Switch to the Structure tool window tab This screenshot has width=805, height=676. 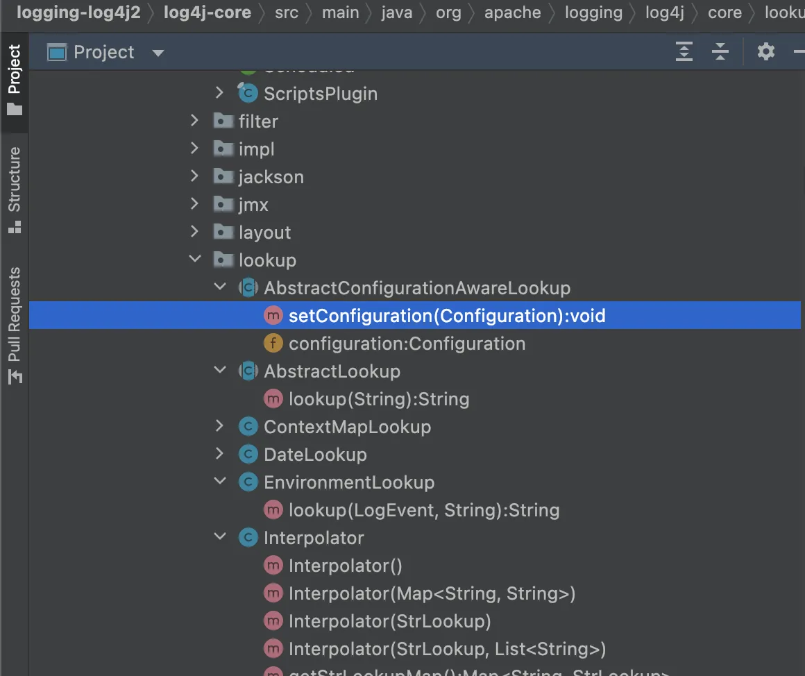coord(15,189)
